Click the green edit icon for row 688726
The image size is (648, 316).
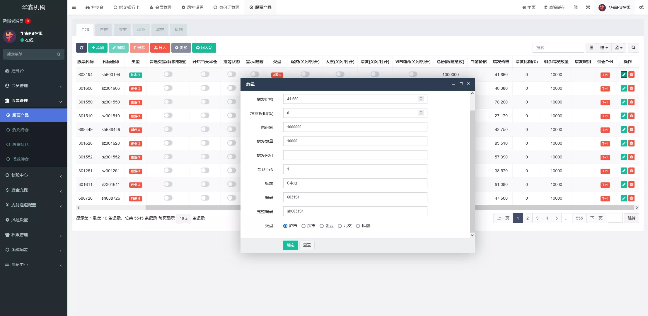[x=624, y=198]
